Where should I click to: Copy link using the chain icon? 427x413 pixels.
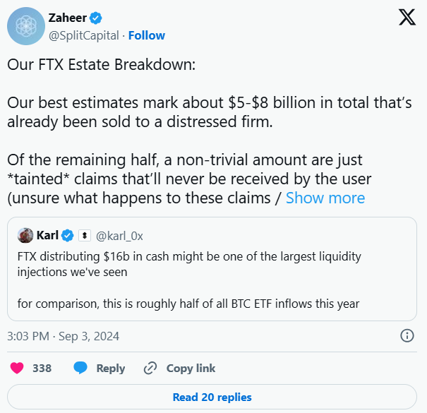[150, 368]
